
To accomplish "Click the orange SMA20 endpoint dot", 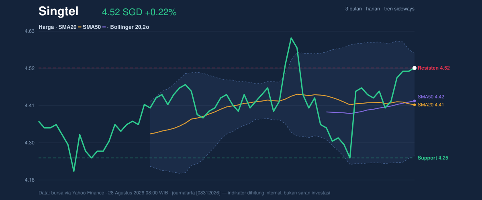I will click(415, 105).
